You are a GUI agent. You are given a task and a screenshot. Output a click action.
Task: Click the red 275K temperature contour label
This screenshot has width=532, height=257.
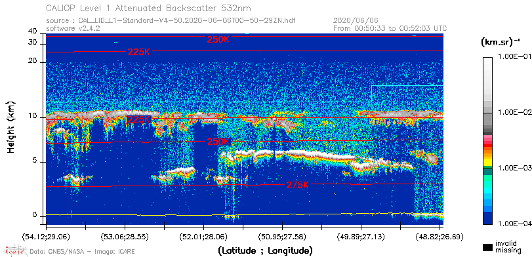(298, 185)
